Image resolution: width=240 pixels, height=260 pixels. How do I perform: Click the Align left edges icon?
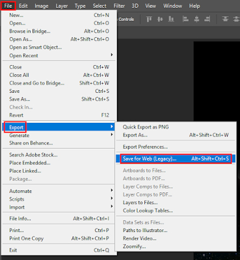pos(185,19)
